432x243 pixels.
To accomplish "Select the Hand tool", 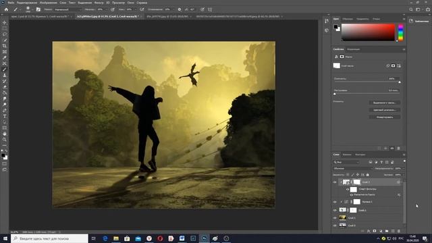I will [x=5, y=134].
